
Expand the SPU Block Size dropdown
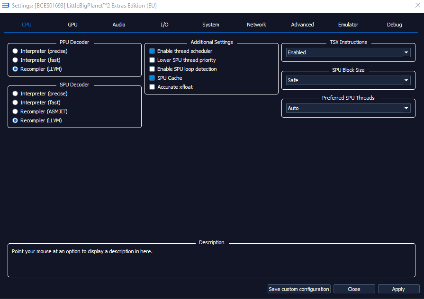click(x=348, y=80)
